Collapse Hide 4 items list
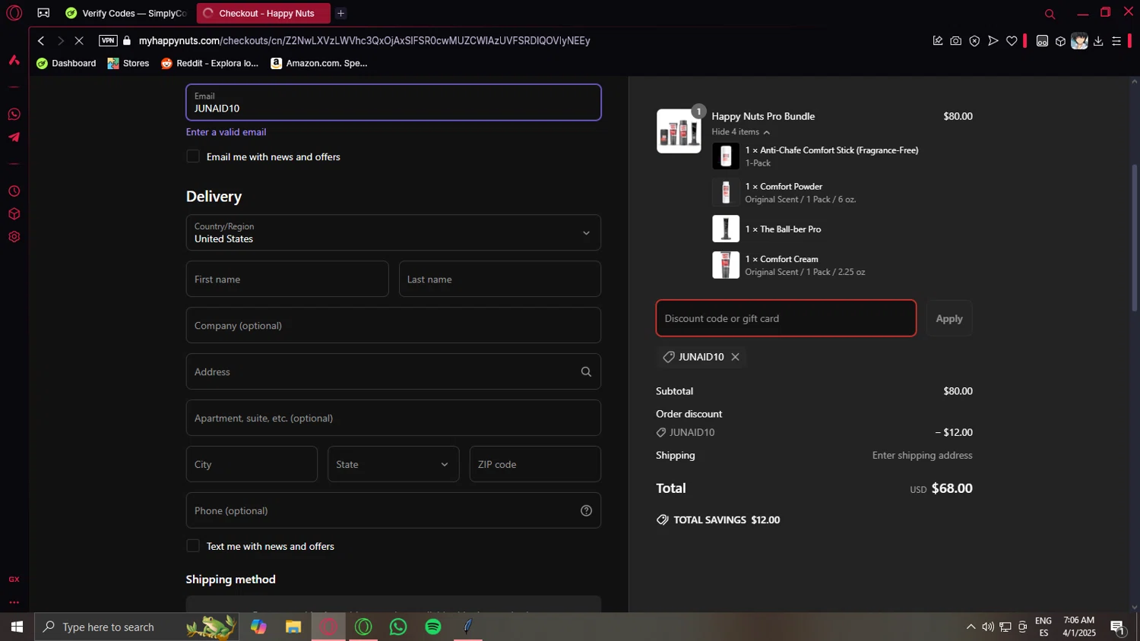This screenshot has height=641, width=1140. (741, 132)
